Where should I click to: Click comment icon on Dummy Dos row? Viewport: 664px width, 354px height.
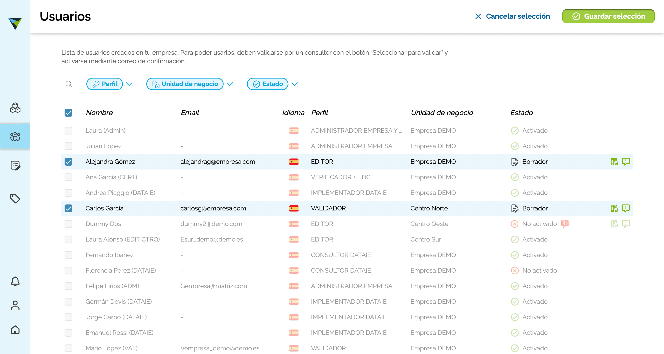click(626, 224)
